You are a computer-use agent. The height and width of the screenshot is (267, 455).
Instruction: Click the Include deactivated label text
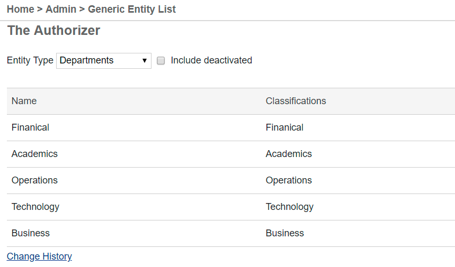(211, 60)
